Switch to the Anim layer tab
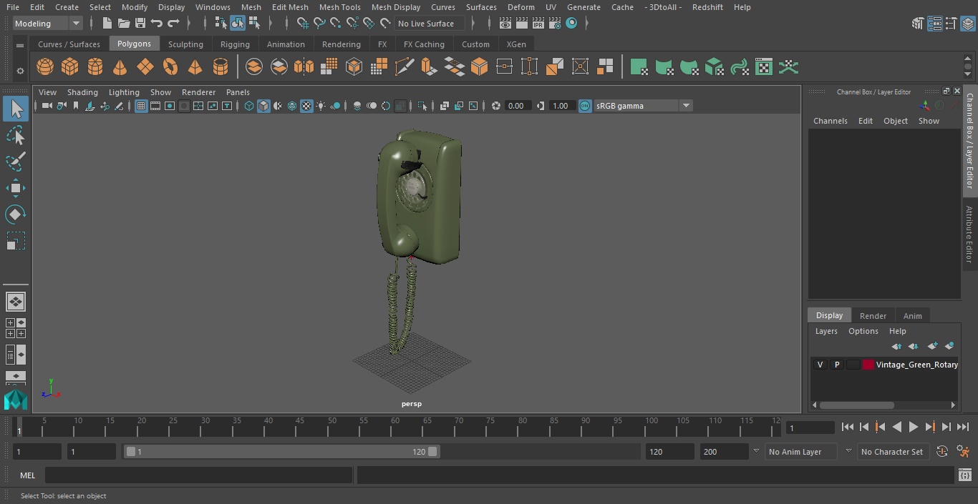Viewport: 978px width, 504px height. point(912,315)
